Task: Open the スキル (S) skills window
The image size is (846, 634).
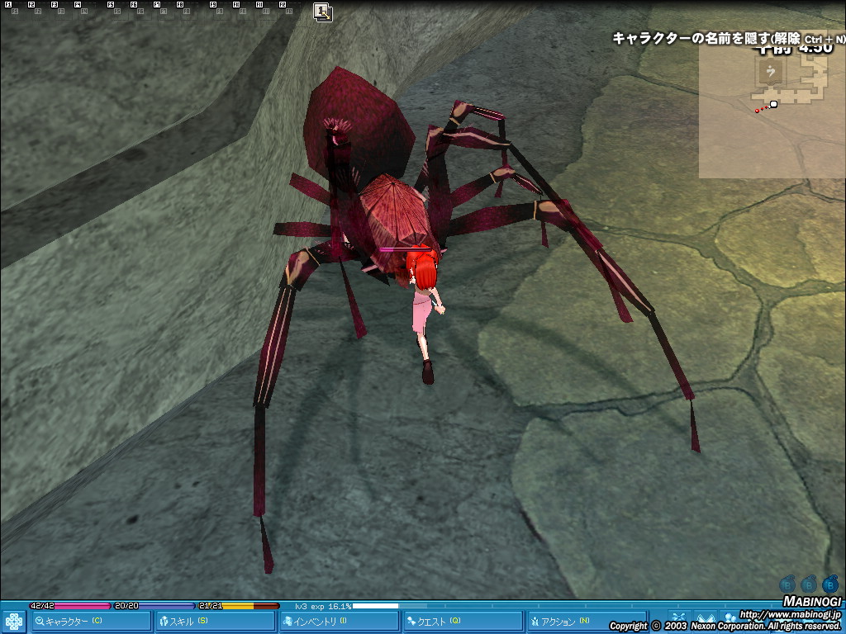Action: pyautogui.click(x=216, y=622)
